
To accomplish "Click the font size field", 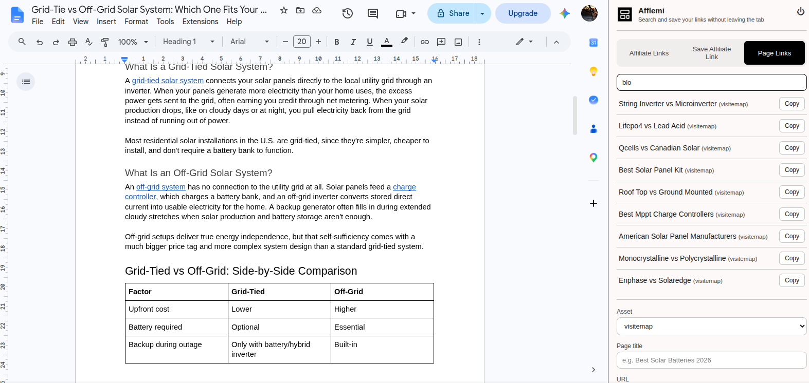I will 302,42.
